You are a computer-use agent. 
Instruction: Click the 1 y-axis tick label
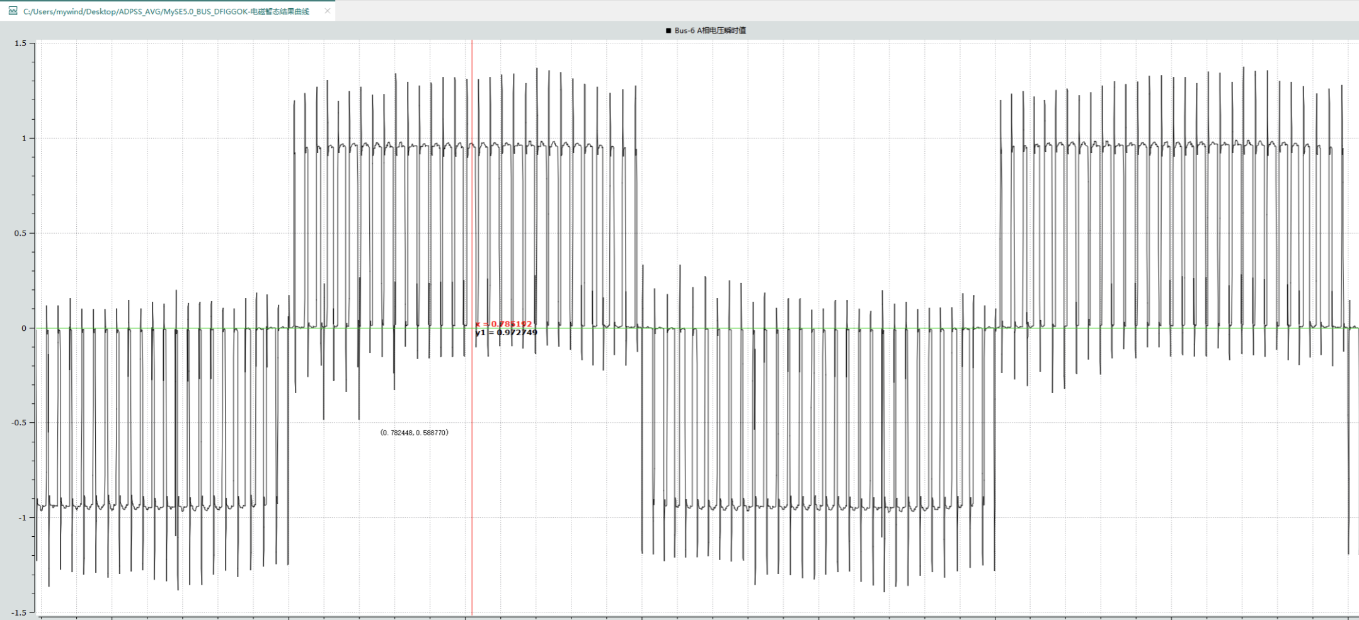[24, 139]
